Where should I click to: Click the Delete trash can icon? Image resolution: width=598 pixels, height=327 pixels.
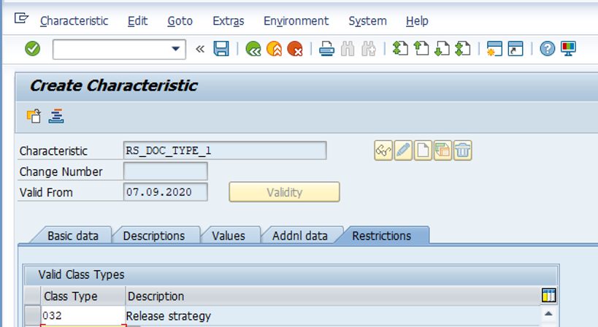point(463,150)
